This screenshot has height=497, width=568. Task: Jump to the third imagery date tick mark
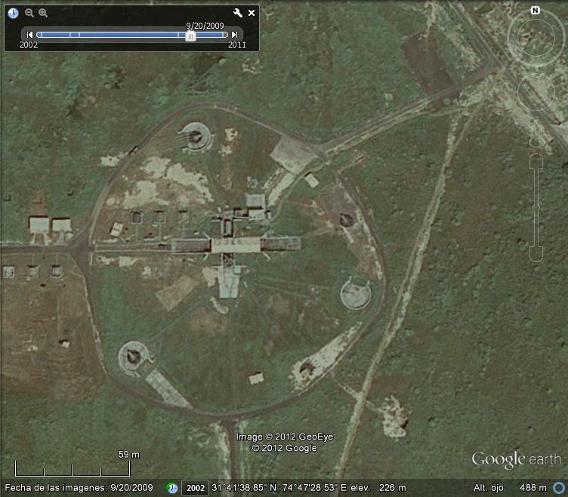tap(79, 35)
